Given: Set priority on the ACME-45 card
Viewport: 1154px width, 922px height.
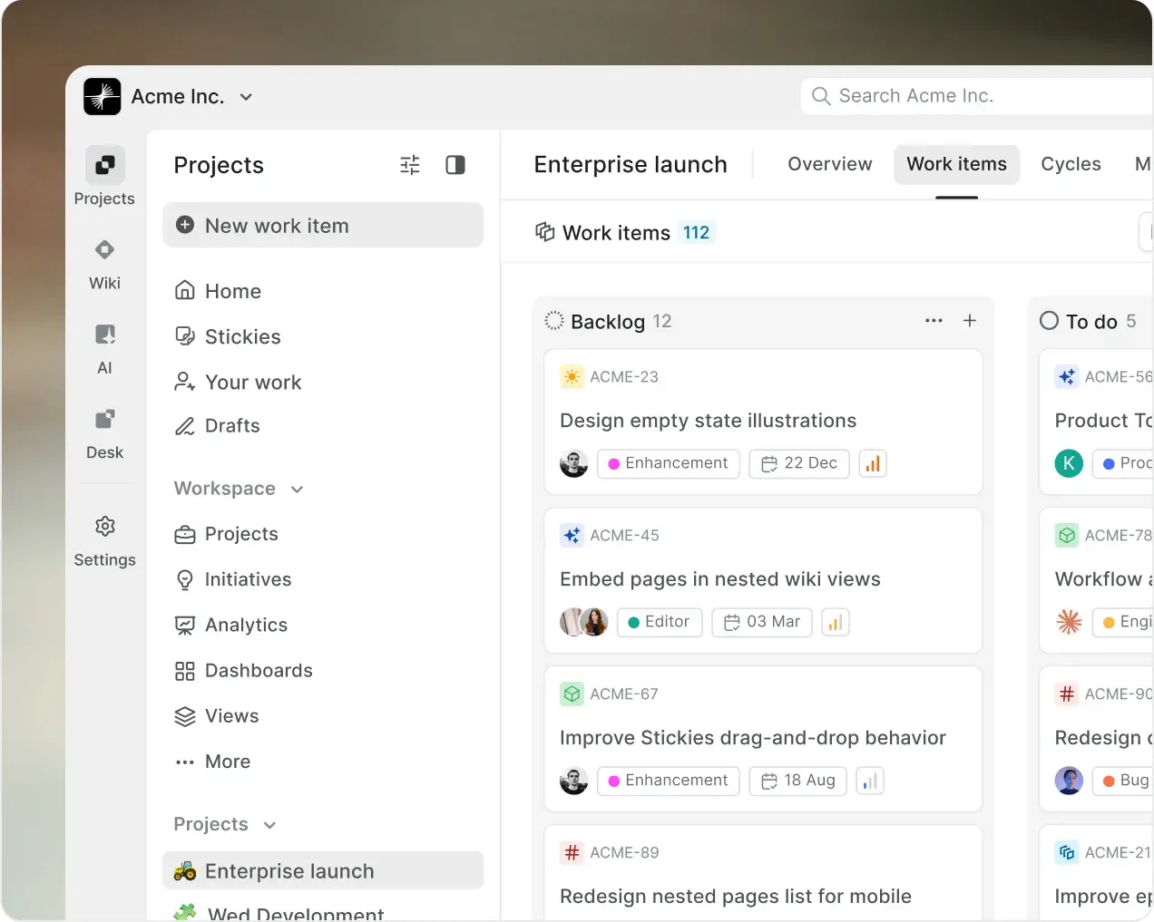Looking at the screenshot, I should pos(836,622).
